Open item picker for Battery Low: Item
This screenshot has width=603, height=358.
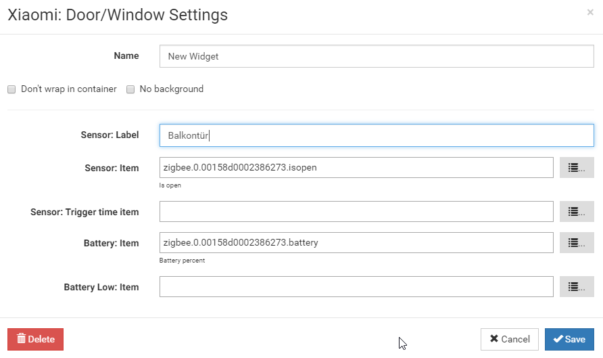click(x=577, y=287)
